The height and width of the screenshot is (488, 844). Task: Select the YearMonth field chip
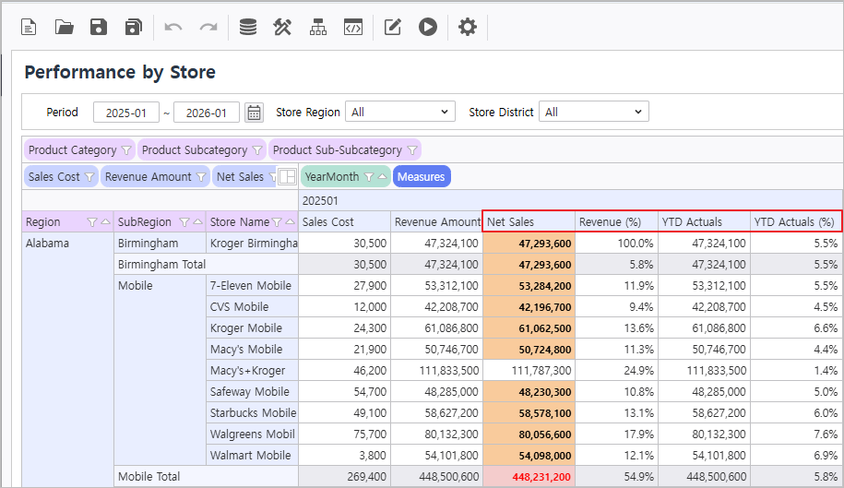pyautogui.click(x=330, y=177)
